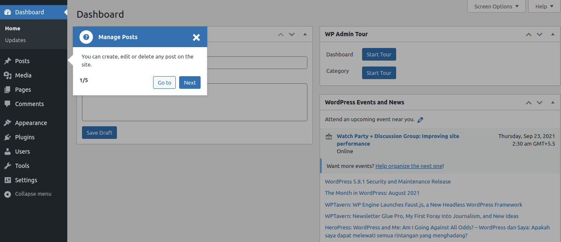Open the Screen Options dropdown
Viewport: 561px width, 242px height.
(x=496, y=6)
